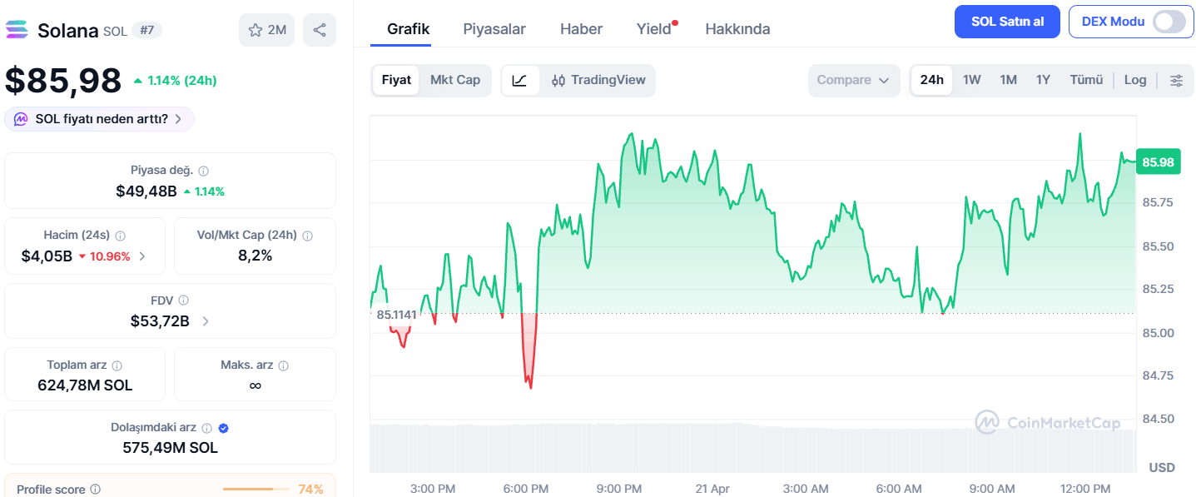Click the AI chat icon beside SOL fiyatı neden arttı

click(21, 119)
